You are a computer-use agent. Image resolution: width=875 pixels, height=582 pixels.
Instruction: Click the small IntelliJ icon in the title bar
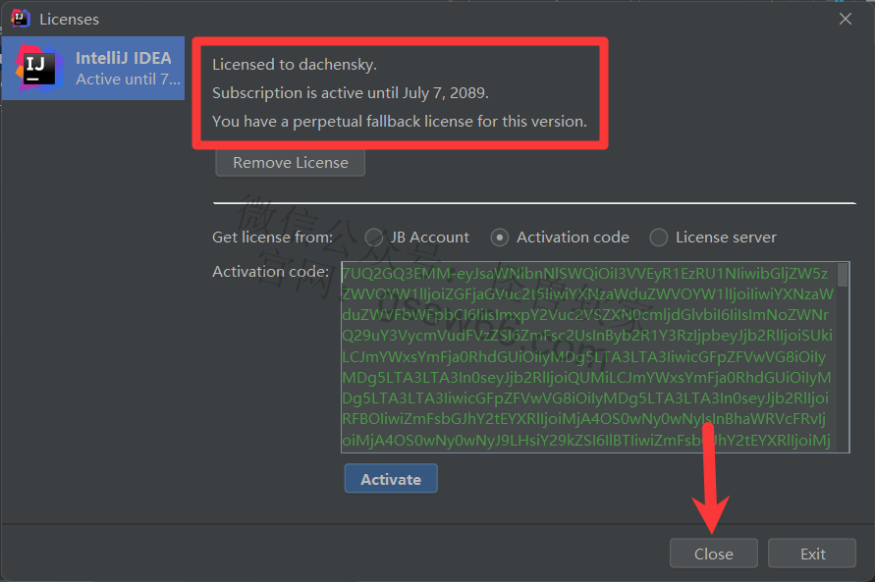(20, 18)
